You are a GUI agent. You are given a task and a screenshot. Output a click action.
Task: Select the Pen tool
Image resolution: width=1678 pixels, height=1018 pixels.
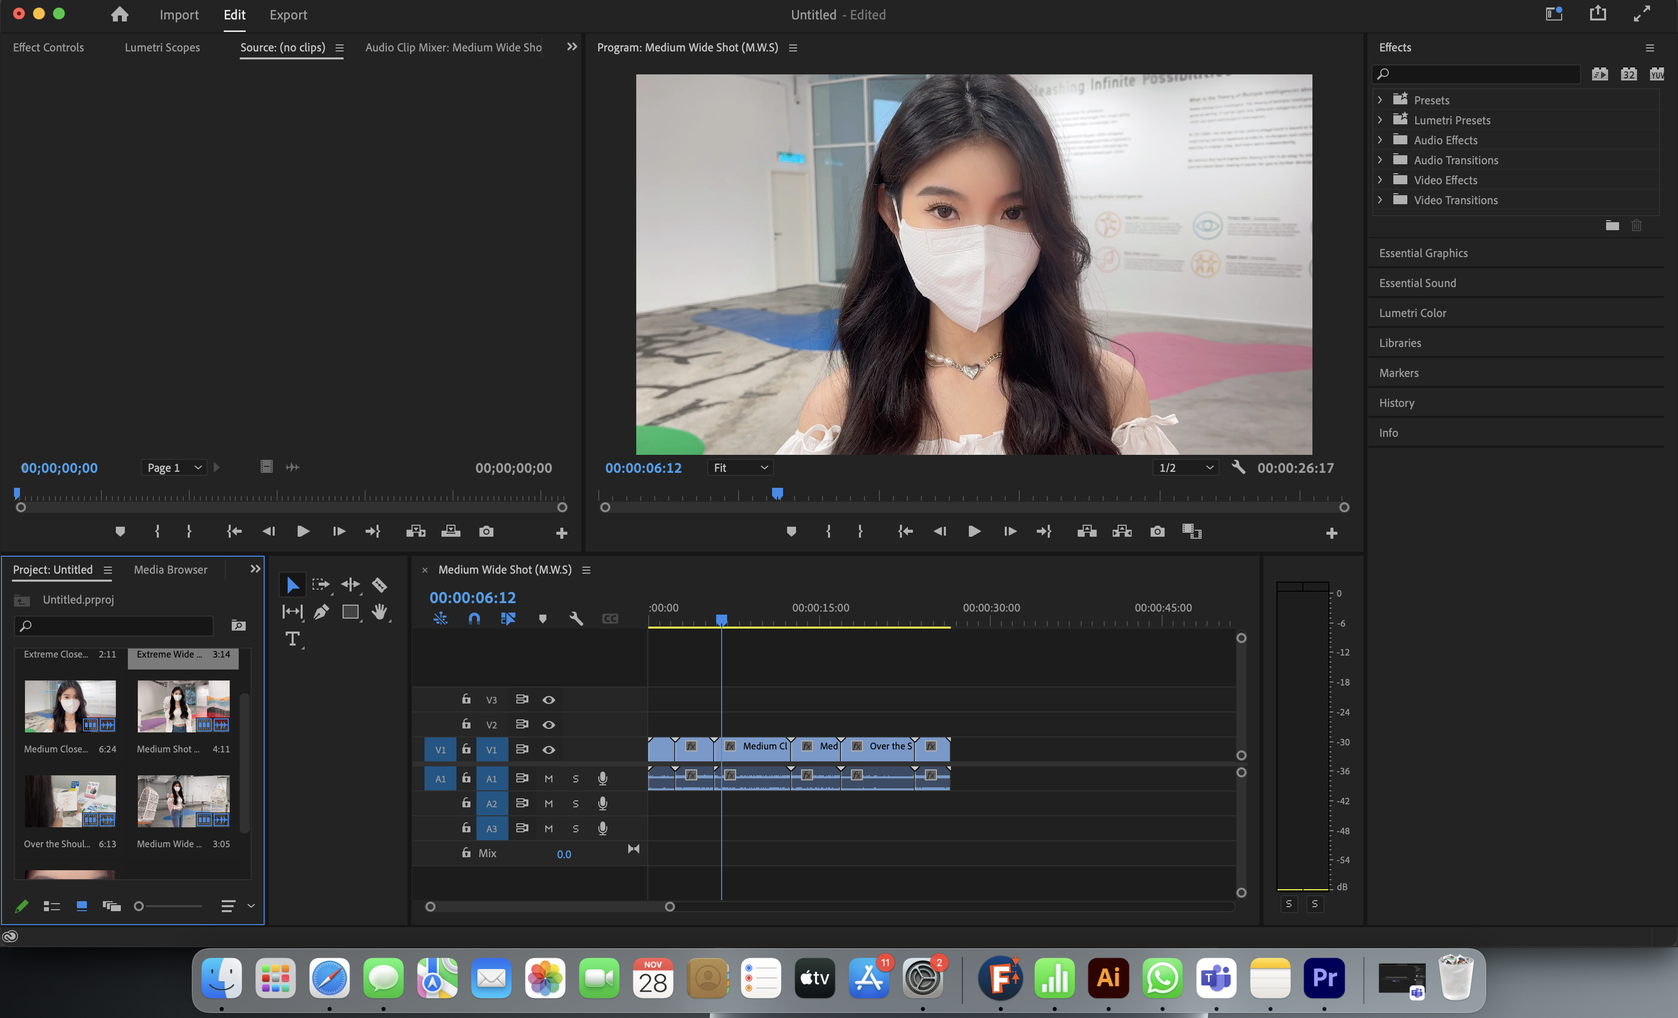click(321, 612)
